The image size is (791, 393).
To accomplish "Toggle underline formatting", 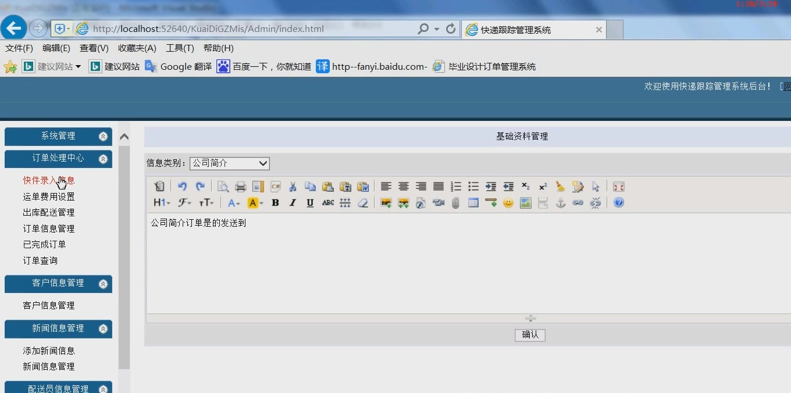I will [x=309, y=202].
